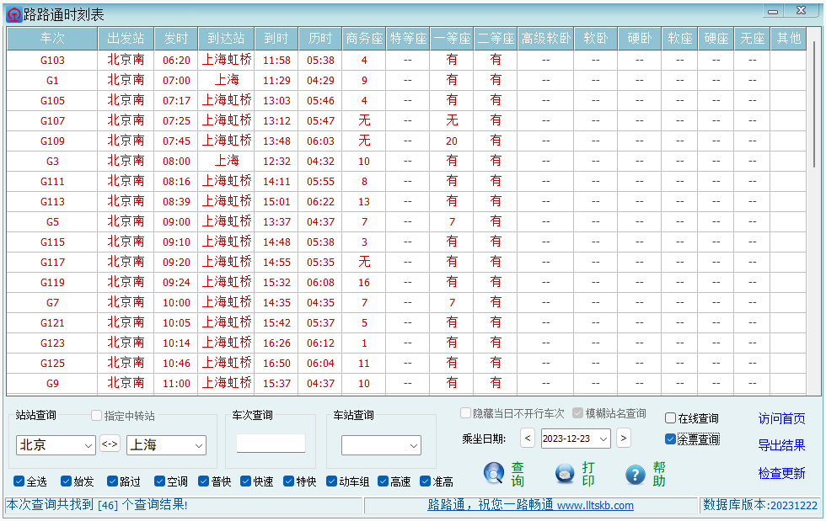Click the 商务座 column header
826x521 pixels.
(364, 39)
